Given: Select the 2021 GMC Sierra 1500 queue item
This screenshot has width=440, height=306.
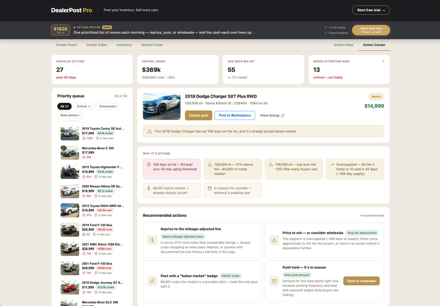Looking at the screenshot, I should 92,249.
